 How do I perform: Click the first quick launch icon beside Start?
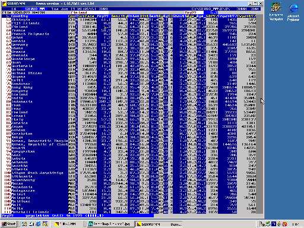[24, 224]
